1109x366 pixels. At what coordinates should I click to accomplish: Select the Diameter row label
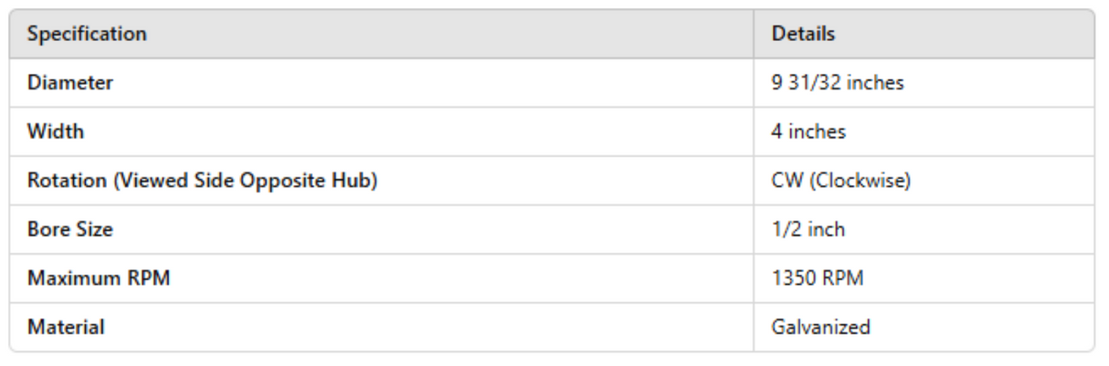[69, 83]
